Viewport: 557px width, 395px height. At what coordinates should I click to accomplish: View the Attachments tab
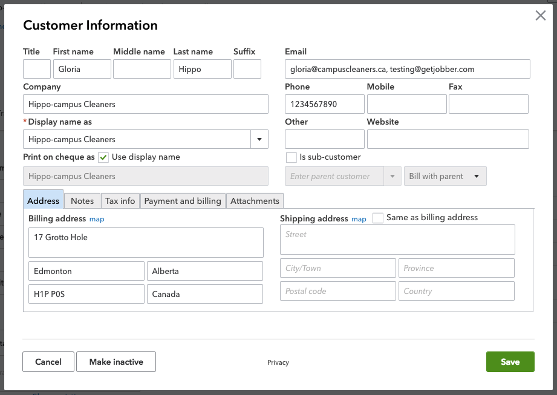coord(255,200)
